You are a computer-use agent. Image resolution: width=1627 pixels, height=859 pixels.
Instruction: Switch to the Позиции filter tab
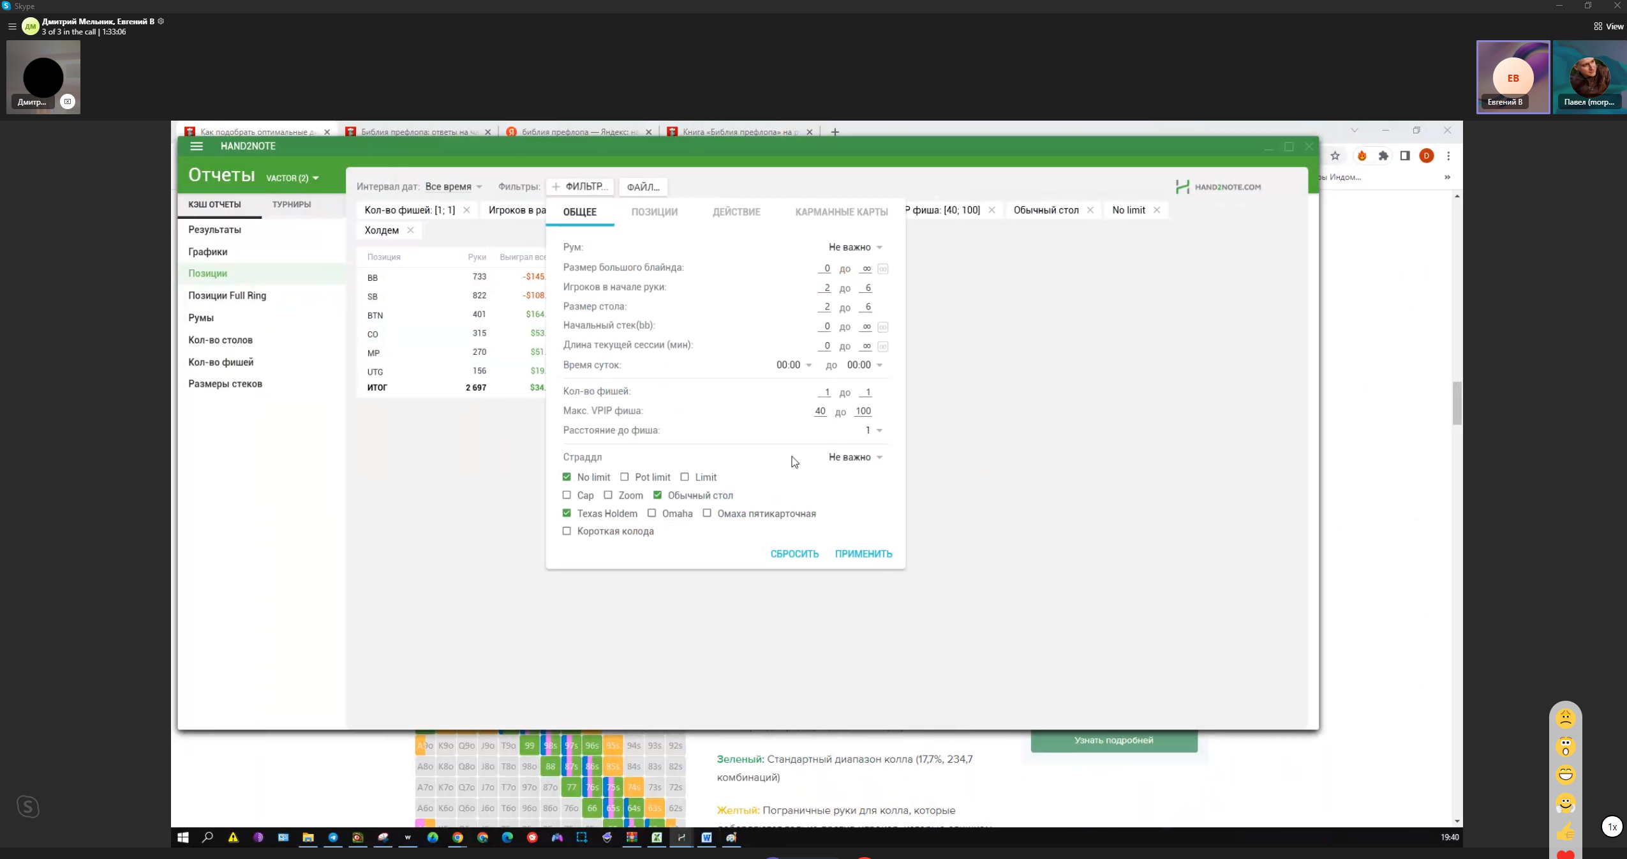(x=654, y=212)
